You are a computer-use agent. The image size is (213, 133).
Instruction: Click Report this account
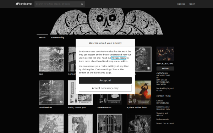165,123
